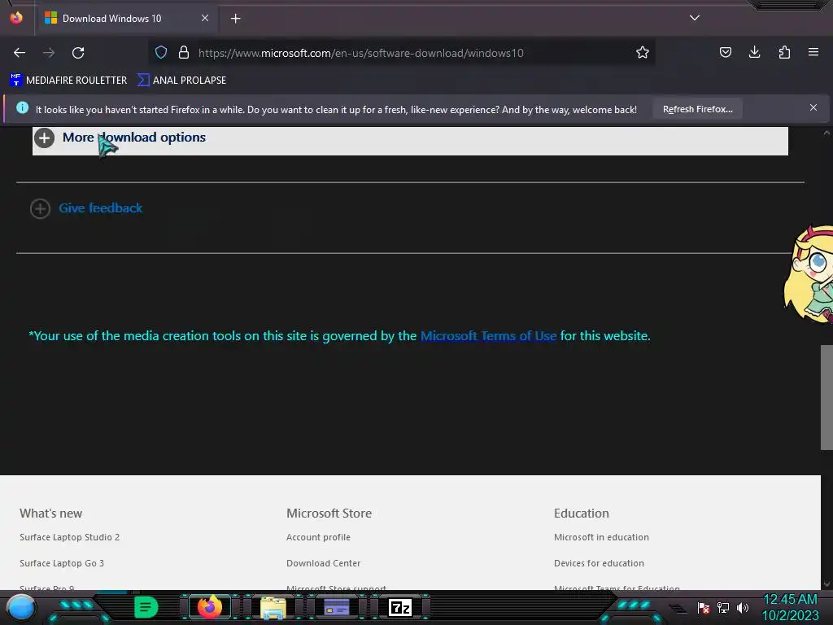Viewport: 833px width, 625px height.
Task: Dismiss the Firefox notification bar
Action: pyautogui.click(x=813, y=107)
